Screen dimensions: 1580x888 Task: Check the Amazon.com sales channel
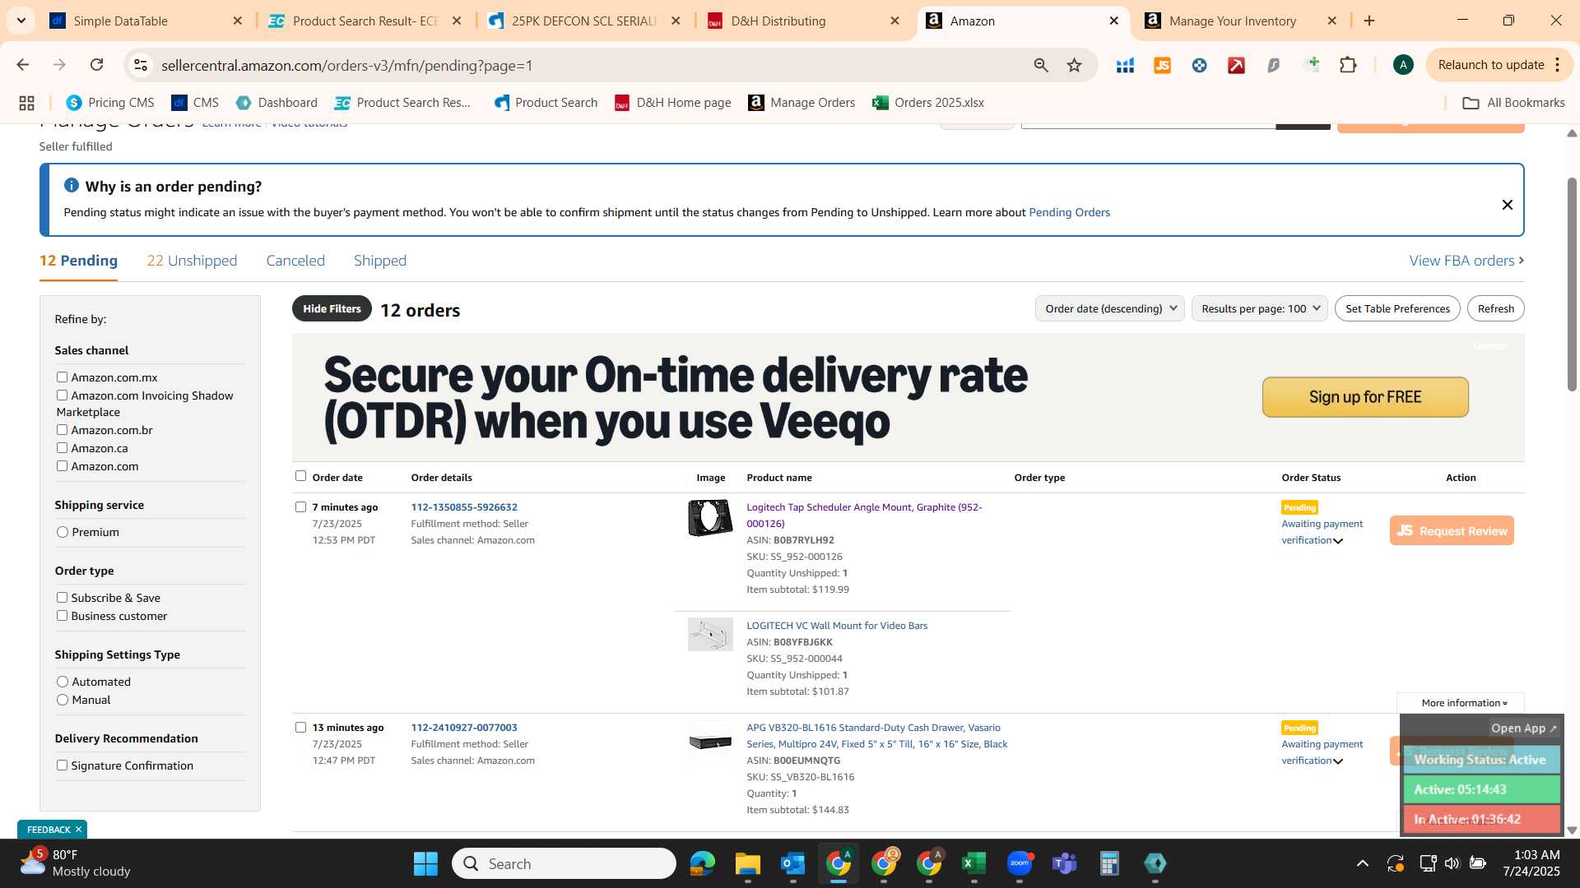(x=62, y=466)
